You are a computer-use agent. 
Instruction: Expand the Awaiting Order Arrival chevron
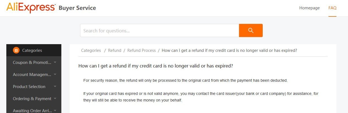[x=55, y=110]
